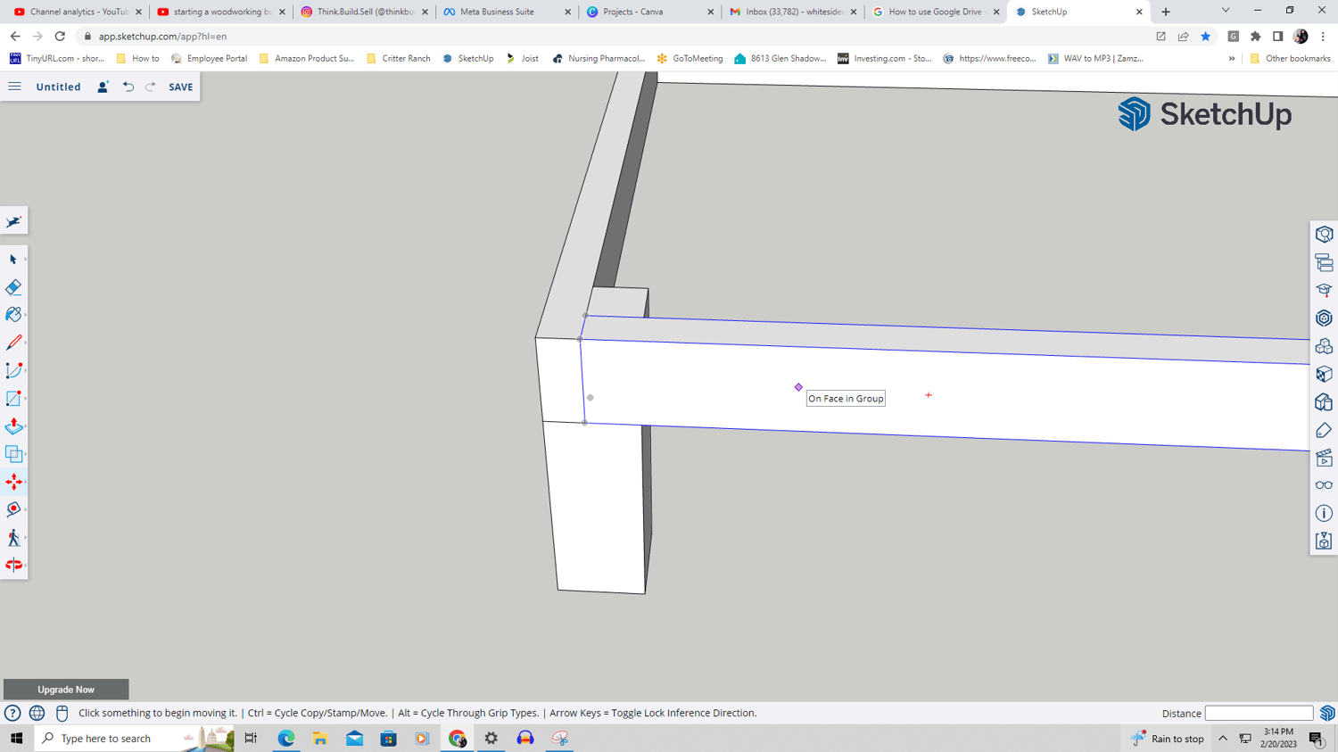Open the GoToMeeting bookmark
This screenshot has width=1338, height=752.
pos(690,59)
